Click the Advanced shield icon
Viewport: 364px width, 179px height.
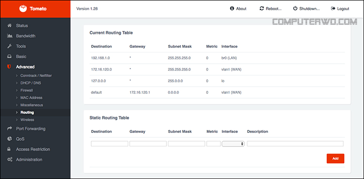pos(9,67)
